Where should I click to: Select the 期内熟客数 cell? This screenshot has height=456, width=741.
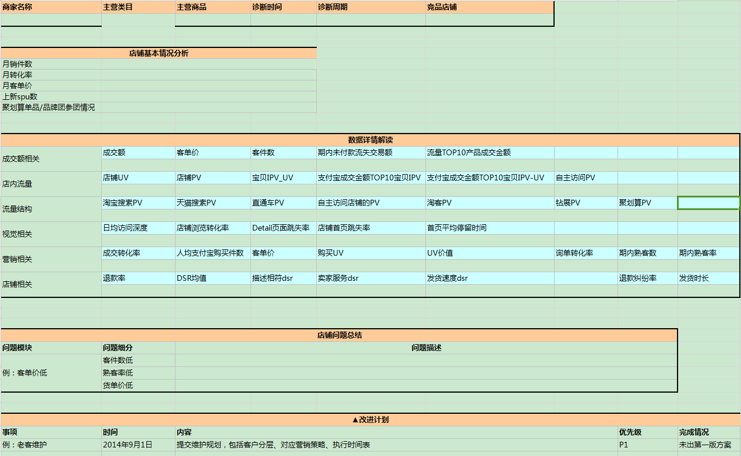click(648, 253)
